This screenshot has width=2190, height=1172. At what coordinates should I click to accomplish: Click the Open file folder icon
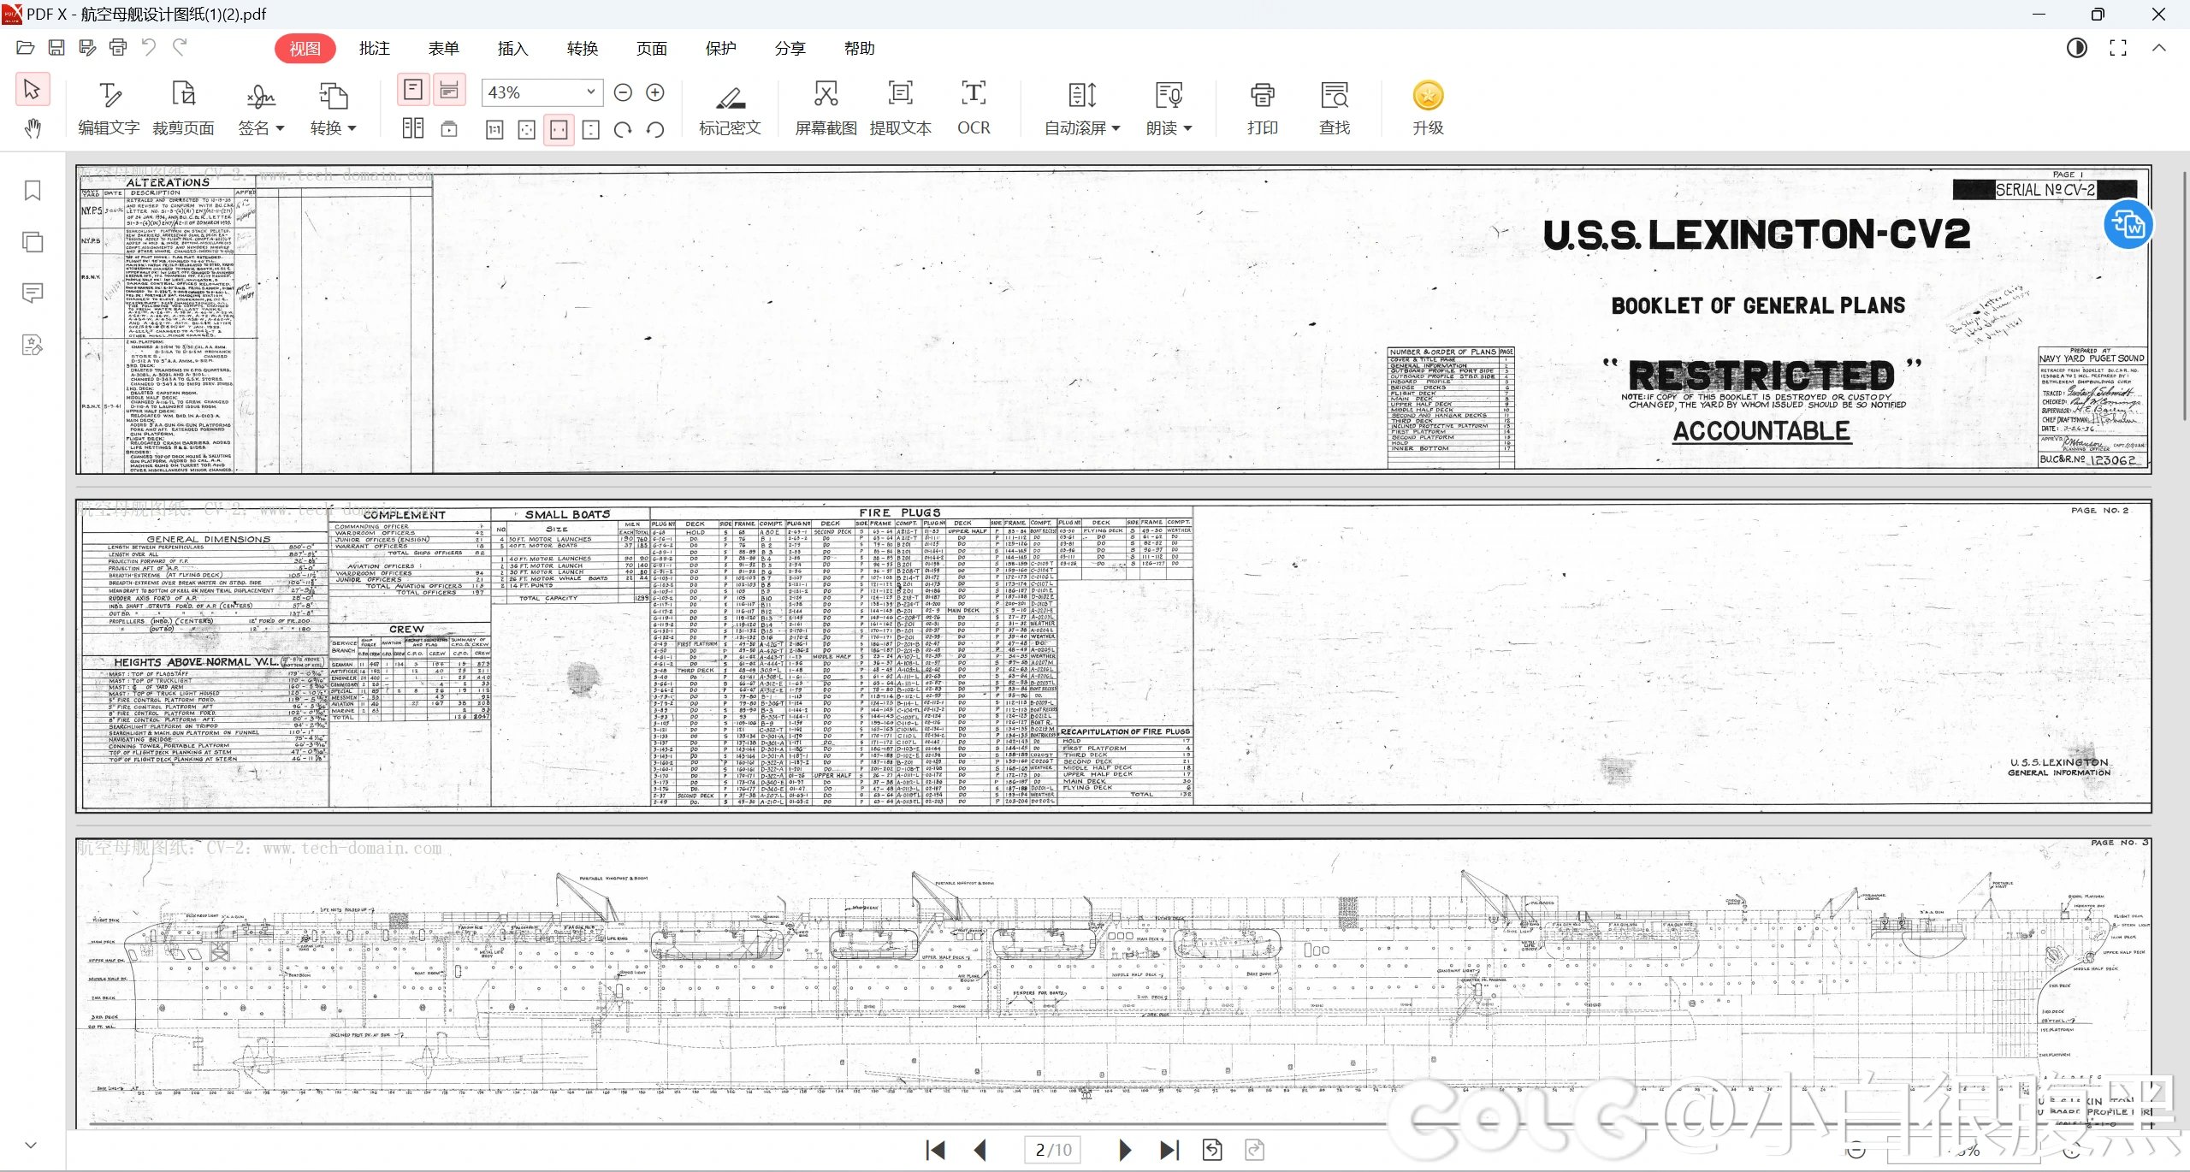point(25,48)
